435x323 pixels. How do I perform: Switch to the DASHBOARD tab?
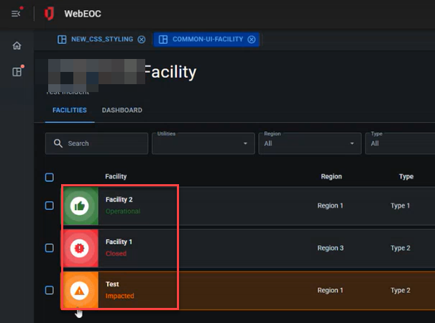coord(122,110)
